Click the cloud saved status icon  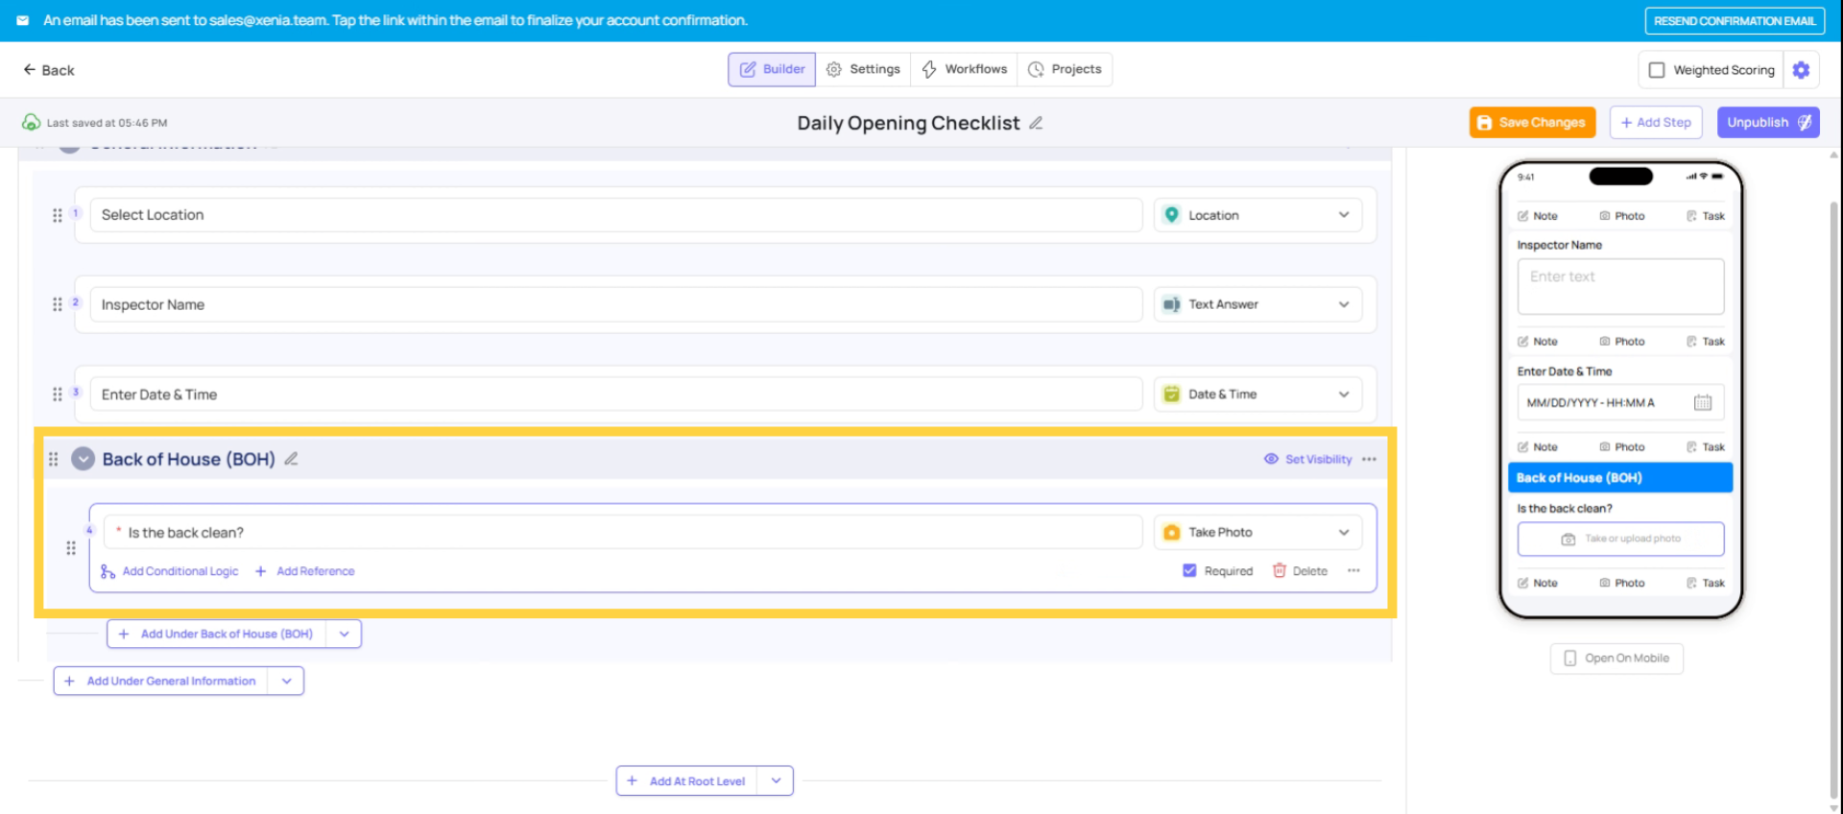32,123
